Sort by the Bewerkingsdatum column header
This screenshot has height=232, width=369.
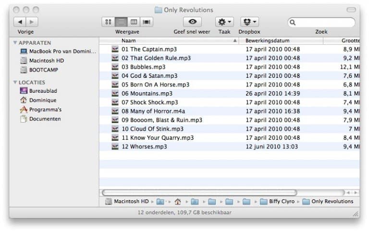tap(281, 41)
